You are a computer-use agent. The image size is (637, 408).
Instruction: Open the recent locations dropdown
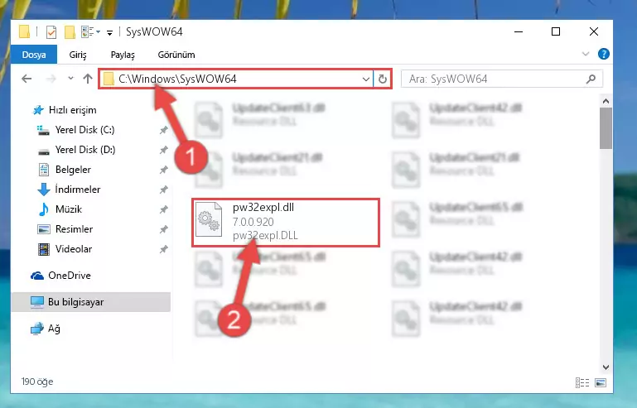point(70,79)
